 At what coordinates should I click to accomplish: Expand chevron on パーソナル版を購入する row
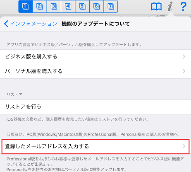184,71
